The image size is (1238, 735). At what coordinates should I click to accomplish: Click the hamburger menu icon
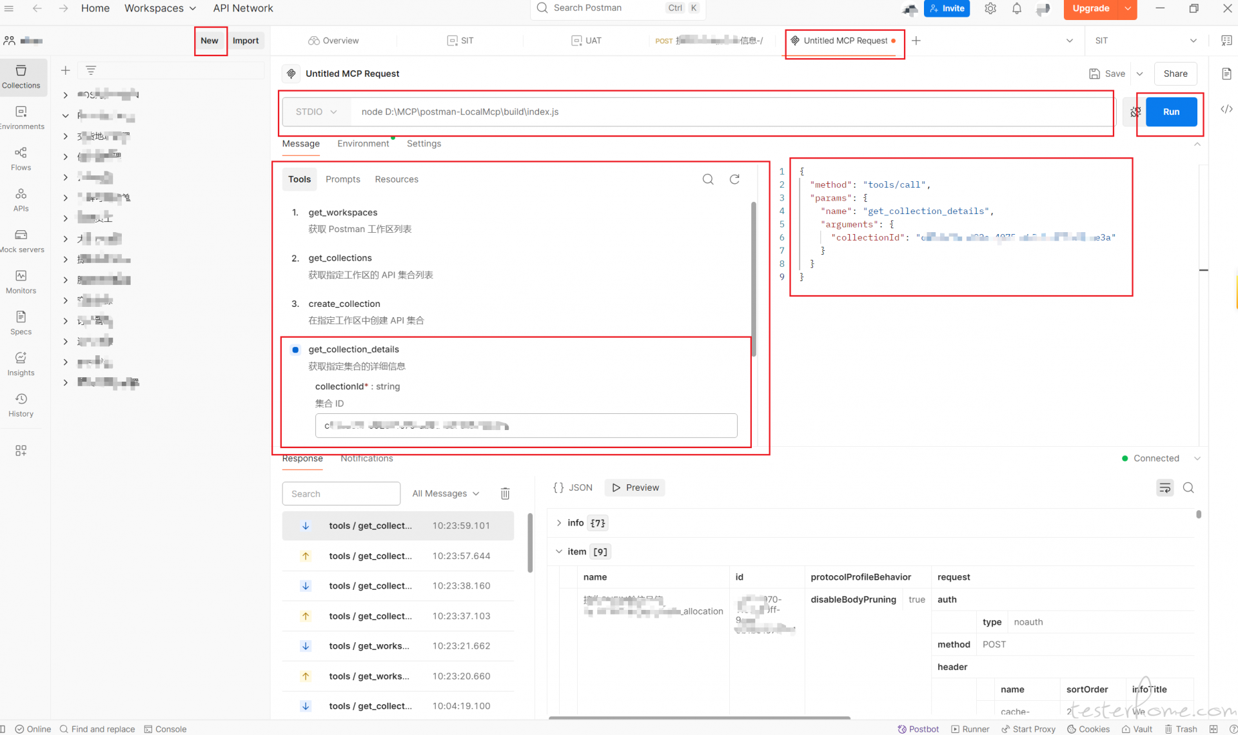tap(9, 8)
